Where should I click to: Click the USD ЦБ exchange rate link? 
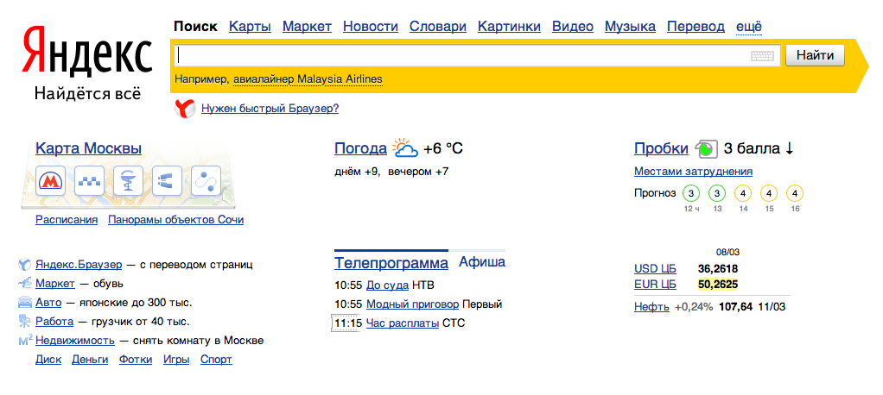pos(655,269)
